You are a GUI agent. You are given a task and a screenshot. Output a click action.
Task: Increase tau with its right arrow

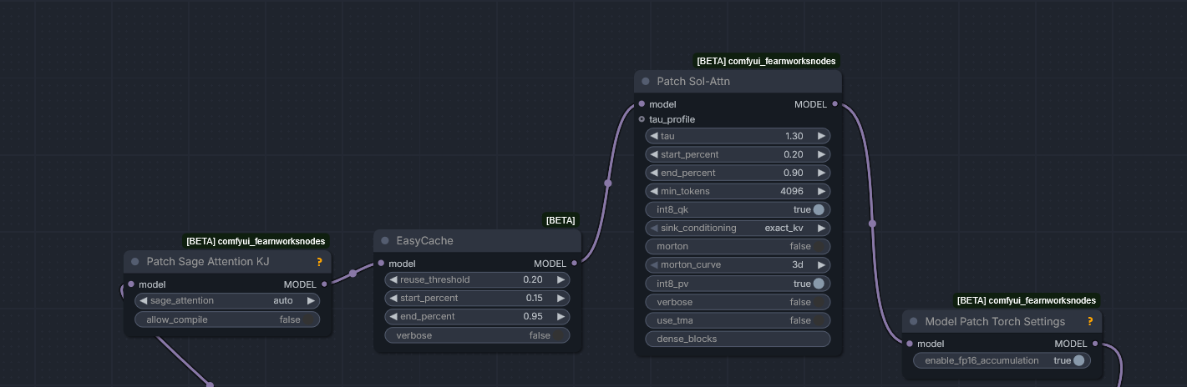(x=822, y=136)
